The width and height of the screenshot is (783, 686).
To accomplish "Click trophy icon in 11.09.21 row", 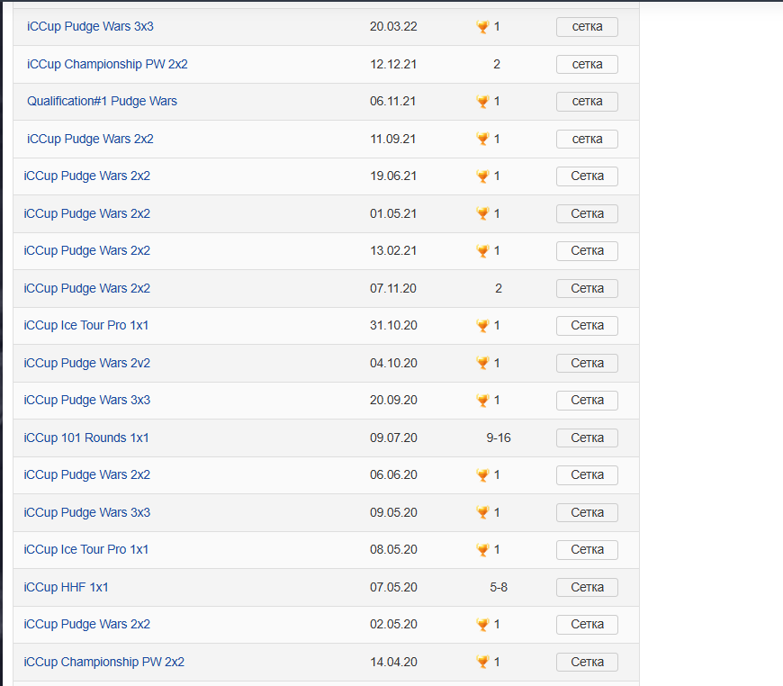I will (x=482, y=139).
